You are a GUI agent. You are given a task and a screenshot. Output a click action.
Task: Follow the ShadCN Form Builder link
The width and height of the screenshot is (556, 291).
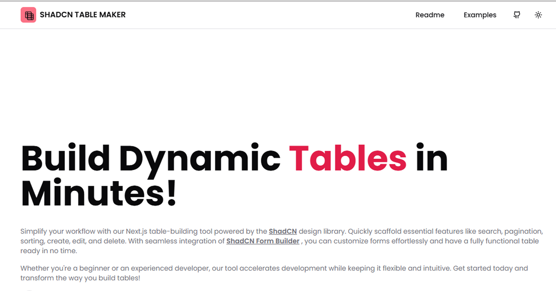pyautogui.click(x=263, y=241)
